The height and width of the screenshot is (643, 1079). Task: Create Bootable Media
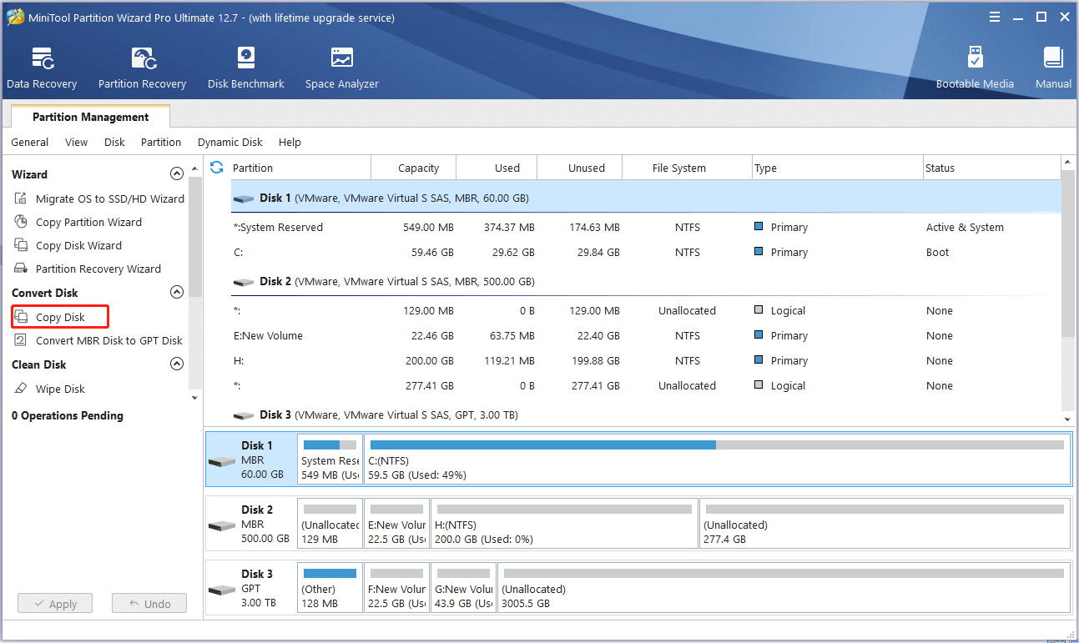[975, 68]
